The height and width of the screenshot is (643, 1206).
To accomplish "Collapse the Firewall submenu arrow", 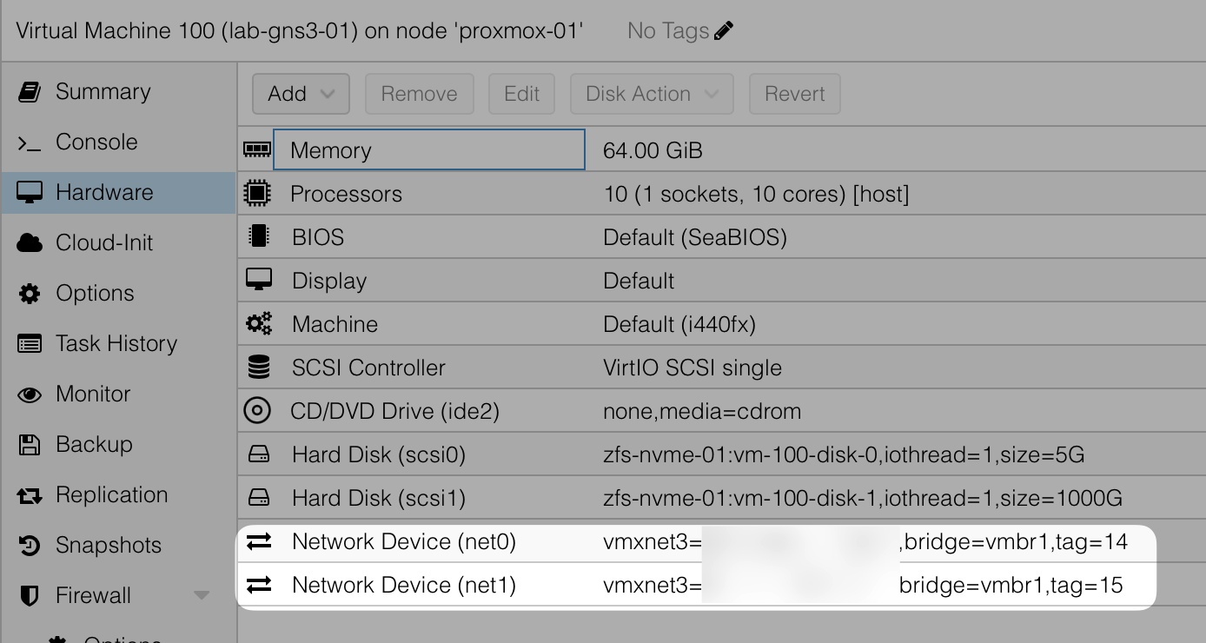I will (202, 596).
